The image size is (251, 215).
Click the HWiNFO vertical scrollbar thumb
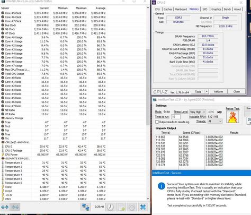point(148,87)
